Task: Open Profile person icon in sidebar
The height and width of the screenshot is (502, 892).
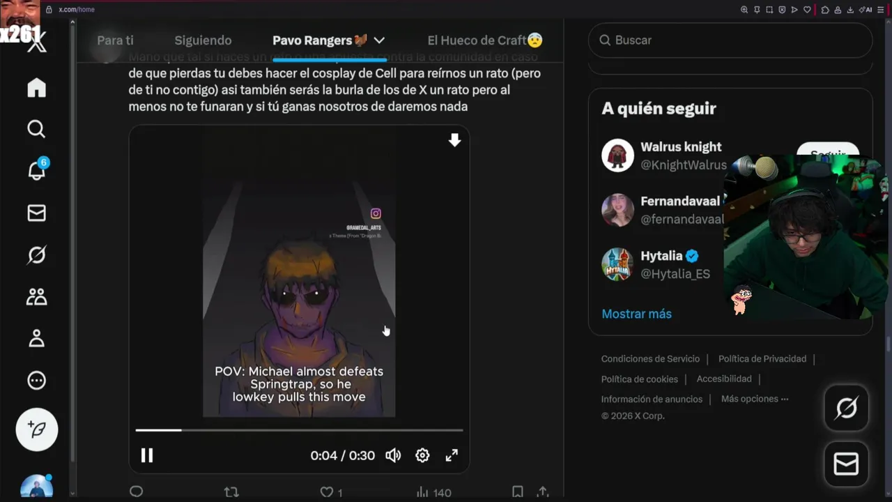Action: coord(36,339)
